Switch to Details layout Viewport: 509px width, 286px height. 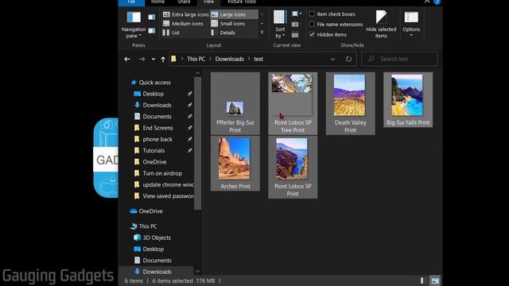(x=223, y=33)
